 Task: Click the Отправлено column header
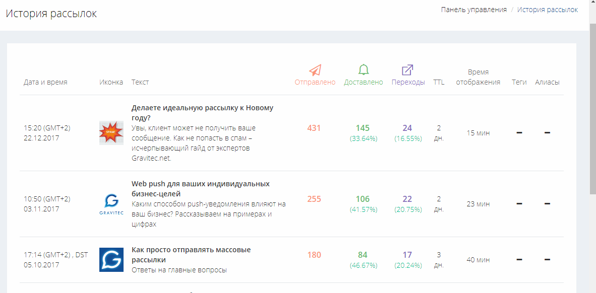(315, 83)
